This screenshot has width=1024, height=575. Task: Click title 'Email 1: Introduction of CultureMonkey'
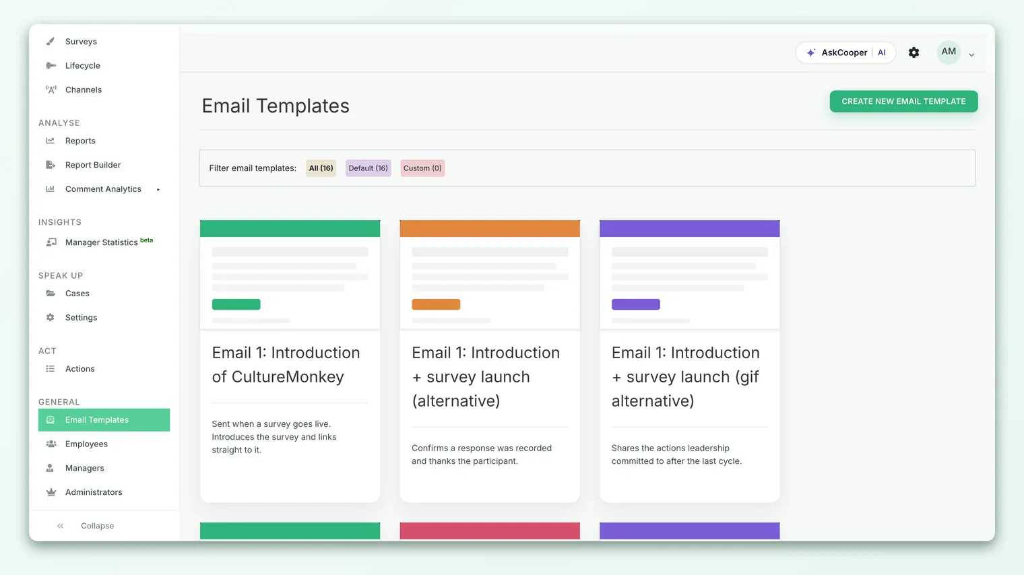coord(286,365)
